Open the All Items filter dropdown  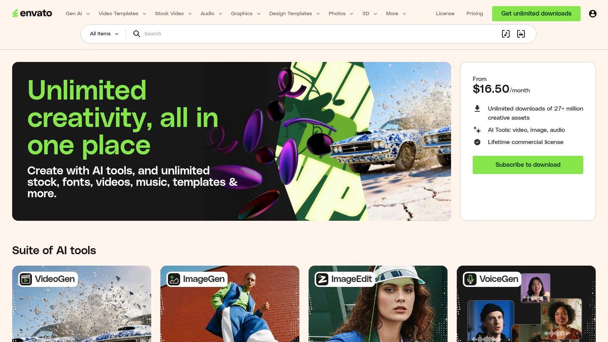104,34
